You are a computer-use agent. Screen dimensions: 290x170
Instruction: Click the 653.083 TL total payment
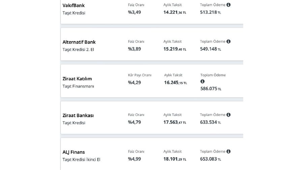[x=210, y=159]
